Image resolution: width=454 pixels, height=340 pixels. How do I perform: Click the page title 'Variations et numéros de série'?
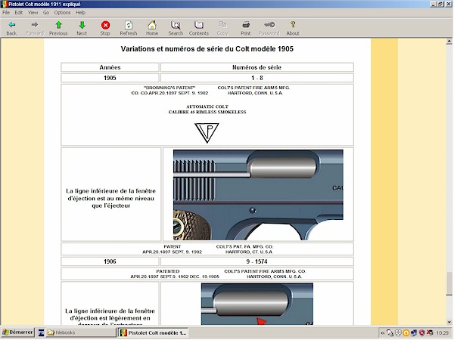207,49
